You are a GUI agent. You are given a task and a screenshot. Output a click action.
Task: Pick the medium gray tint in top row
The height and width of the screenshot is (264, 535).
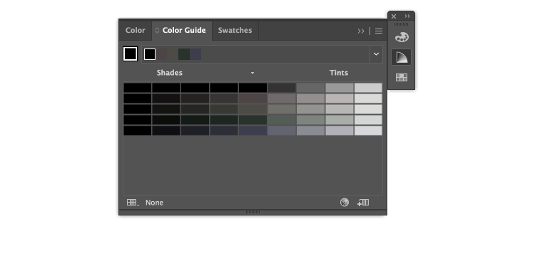pos(310,88)
